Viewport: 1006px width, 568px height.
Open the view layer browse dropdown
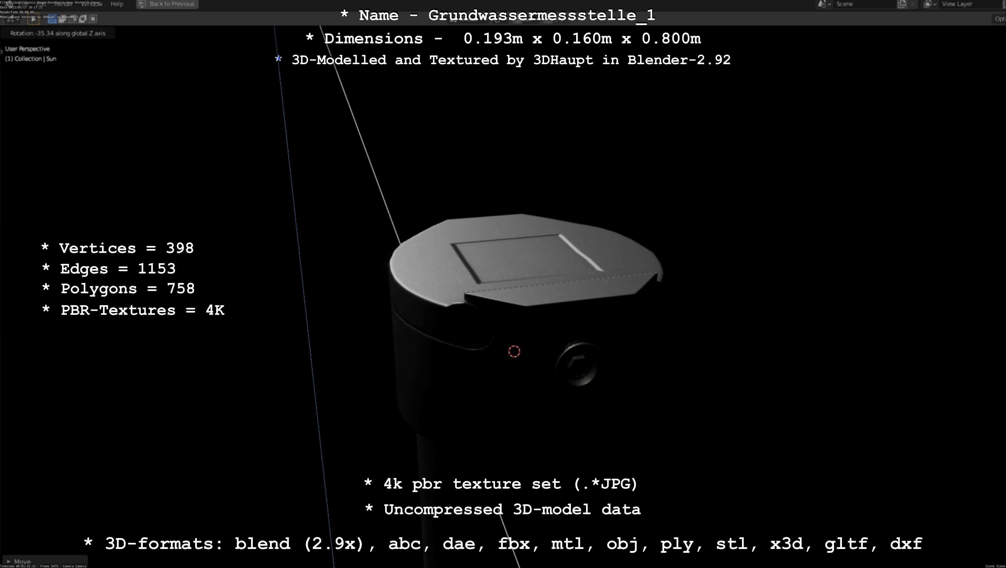(930, 4)
